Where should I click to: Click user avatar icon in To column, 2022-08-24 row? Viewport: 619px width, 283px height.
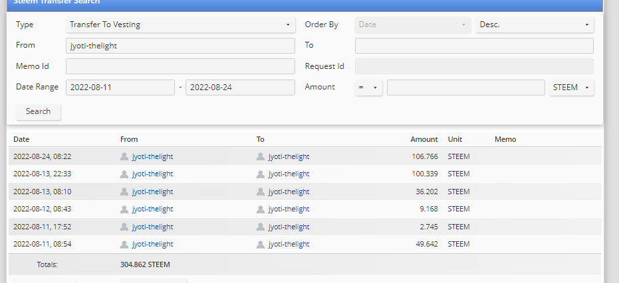[x=261, y=156]
